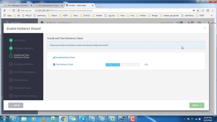Open the Apps shortcut in bookmarks bar
This screenshot has height=122, width=217.
[7, 16]
